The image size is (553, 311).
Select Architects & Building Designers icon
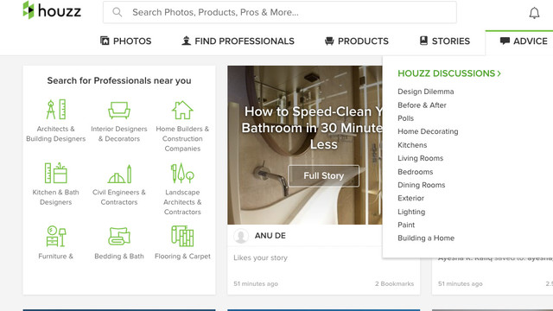[x=55, y=110]
